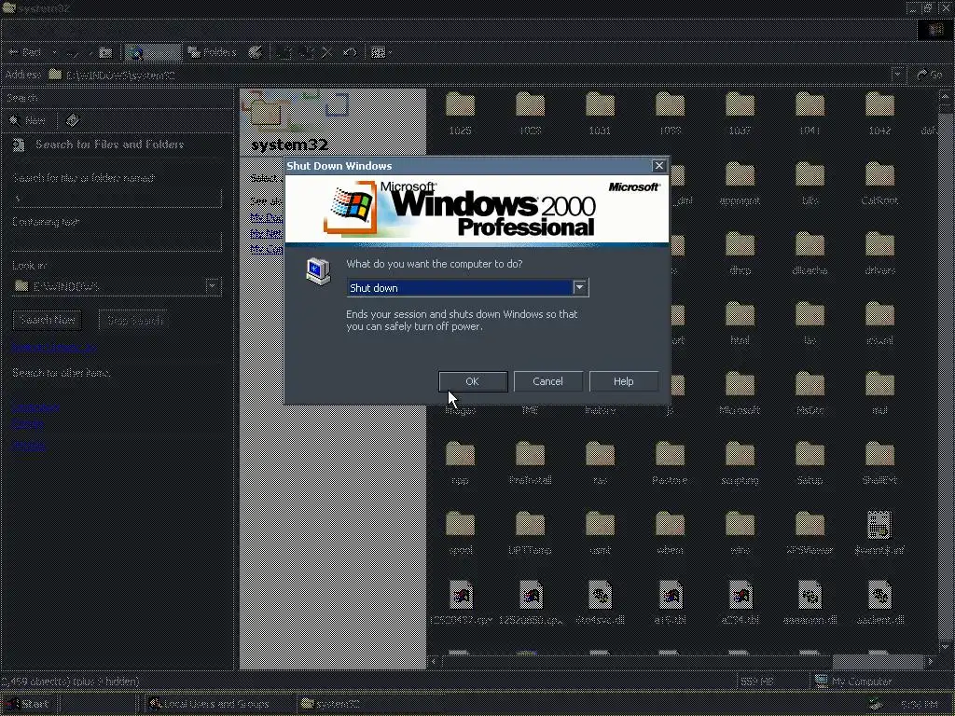Screen dimensions: 955x716
Task: Click the Copy To toolbar icon
Action: (x=306, y=52)
